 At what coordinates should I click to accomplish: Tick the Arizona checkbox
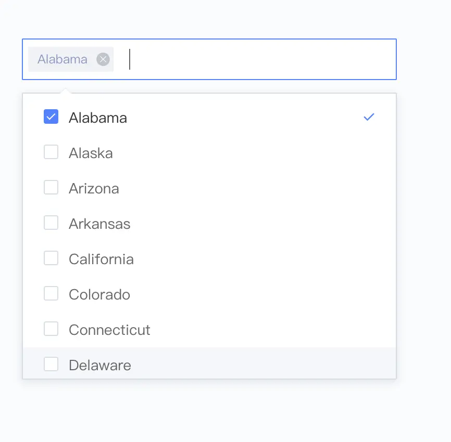pyautogui.click(x=51, y=188)
